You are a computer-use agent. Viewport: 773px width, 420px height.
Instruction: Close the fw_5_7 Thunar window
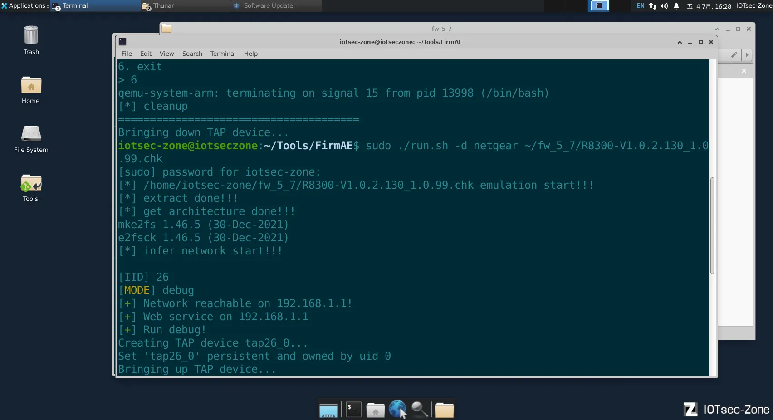point(749,29)
